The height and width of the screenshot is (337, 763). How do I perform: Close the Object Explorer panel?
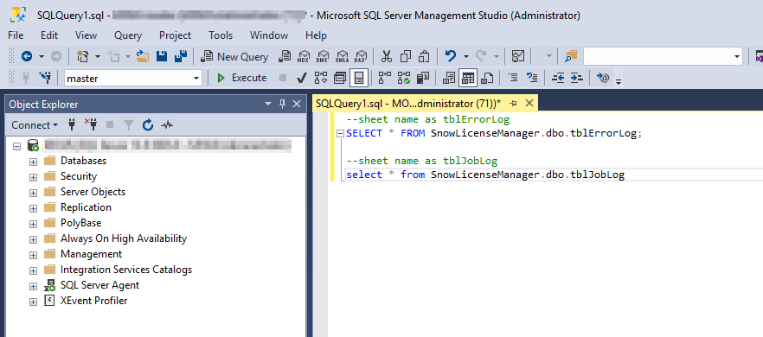coord(297,104)
